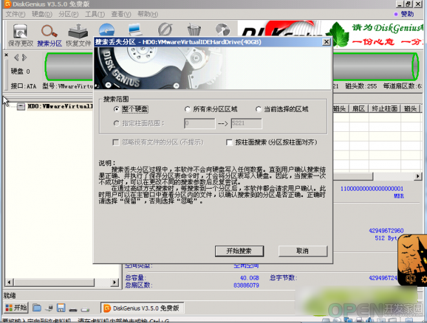Open the File (文件) menu
Screen dimensions: 427x323
pos(16,14)
